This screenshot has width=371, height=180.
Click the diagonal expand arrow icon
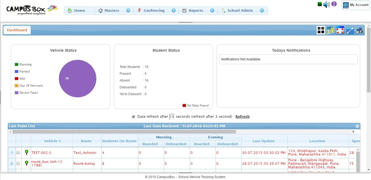(350, 30)
